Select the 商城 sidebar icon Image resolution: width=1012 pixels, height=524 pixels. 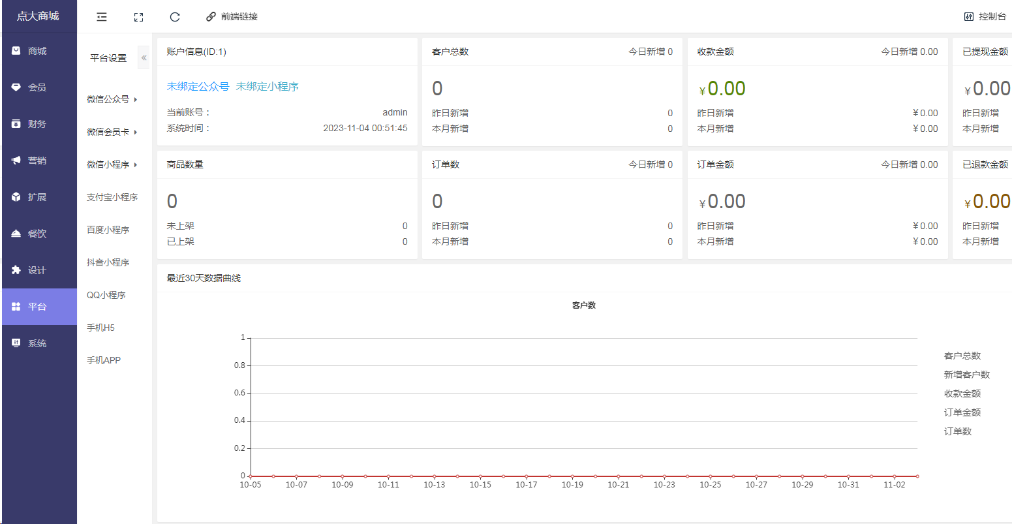click(39, 50)
